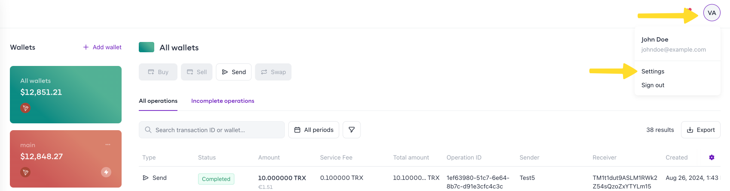Click the TRX icon on All wallets card
This screenshot has width=730, height=191.
point(25,108)
